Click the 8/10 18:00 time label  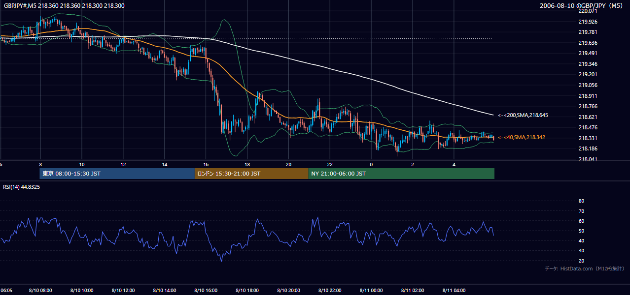[248, 290]
